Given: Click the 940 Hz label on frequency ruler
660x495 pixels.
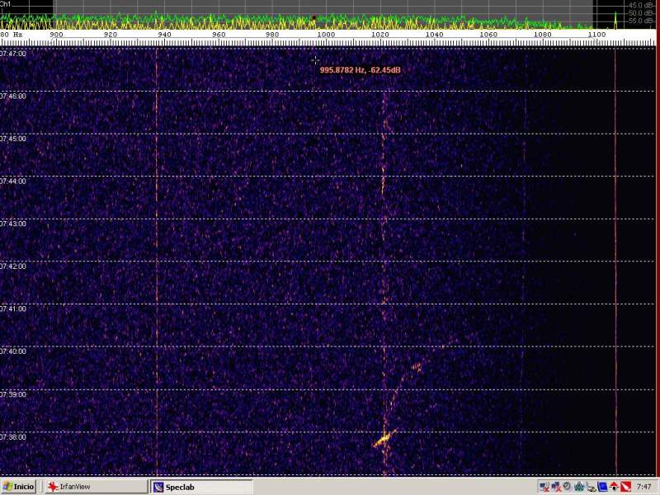Looking at the screenshot, I should coord(164,35).
